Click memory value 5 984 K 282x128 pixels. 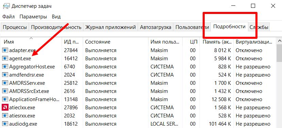pyautogui.click(x=222, y=59)
